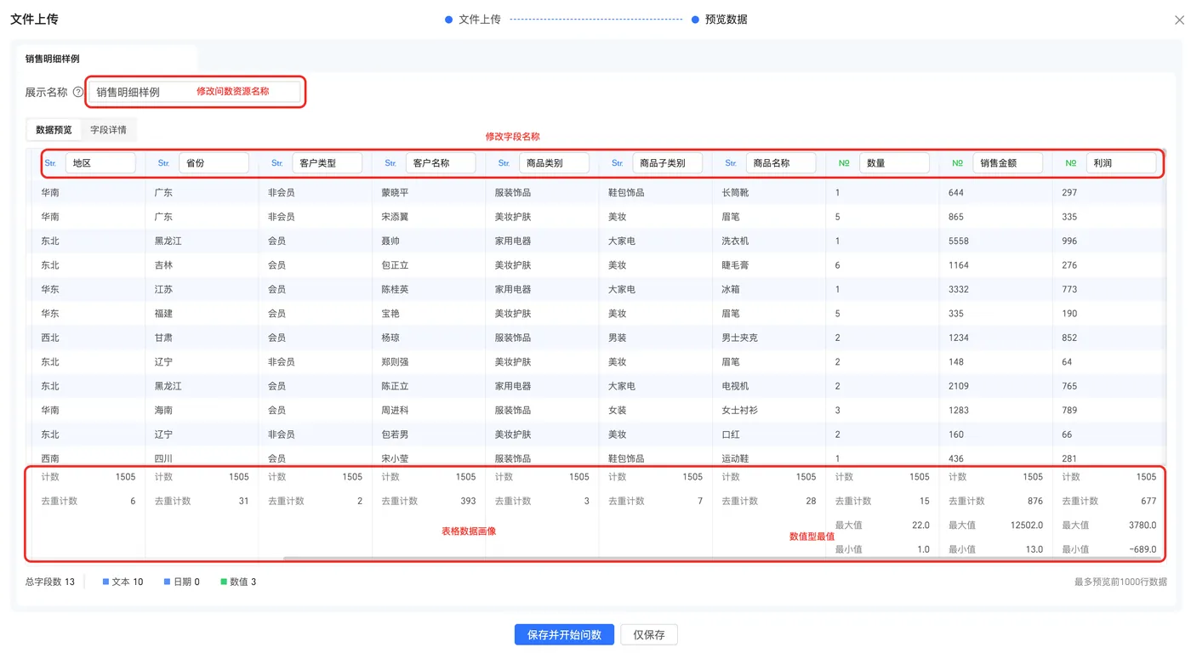Select the customer name cell 郑则强
Viewport: 1191px width, 653px height.
coord(395,362)
